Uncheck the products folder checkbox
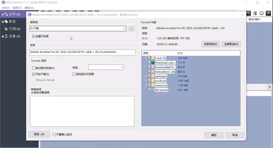Viewport: 273px width, 148px height. pyautogui.click(x=149, y=80)
